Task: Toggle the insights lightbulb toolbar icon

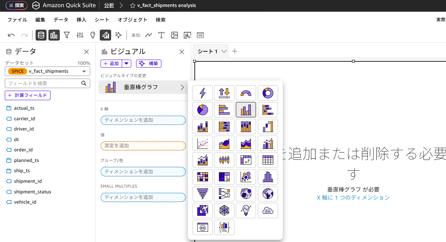Action: tap(92, 35)
